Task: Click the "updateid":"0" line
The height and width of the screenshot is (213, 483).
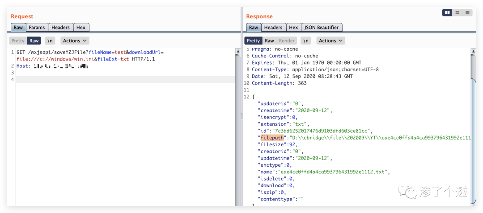Action: click(x=281, y=103)
